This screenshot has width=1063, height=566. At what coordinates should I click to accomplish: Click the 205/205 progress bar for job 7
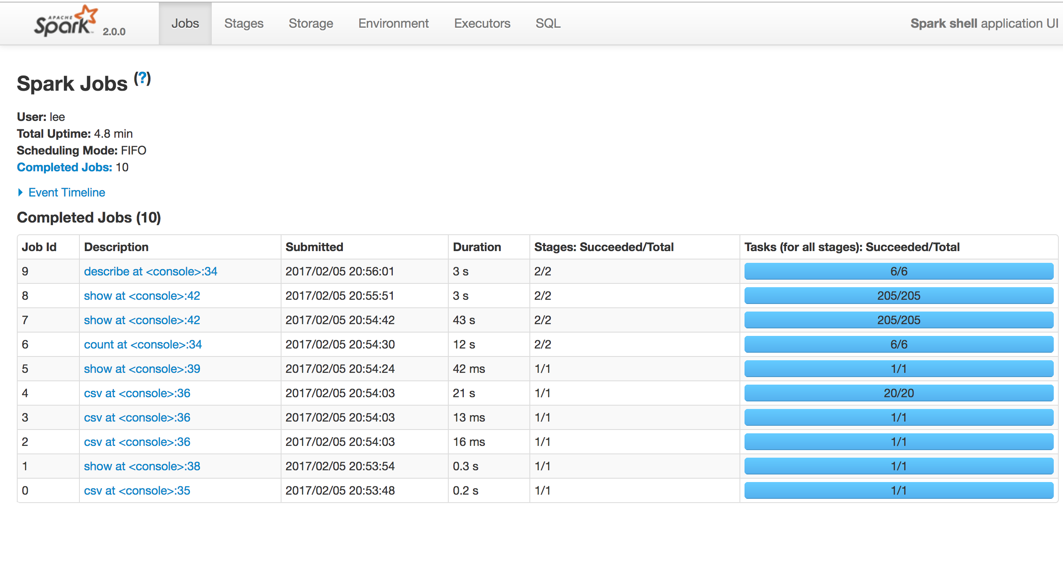899,320
